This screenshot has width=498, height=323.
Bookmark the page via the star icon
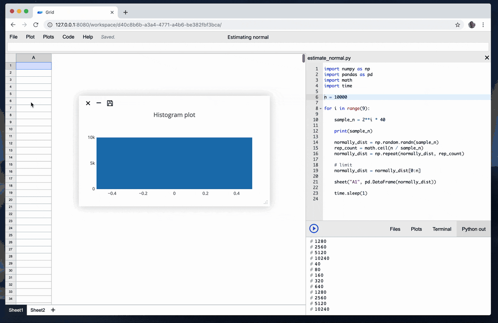point(458,25)
